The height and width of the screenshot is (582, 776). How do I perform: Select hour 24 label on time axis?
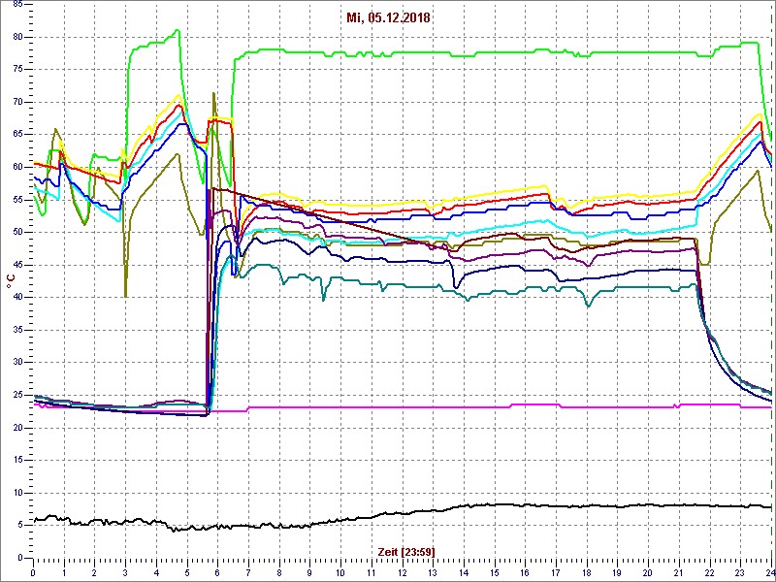click(770, 572)
